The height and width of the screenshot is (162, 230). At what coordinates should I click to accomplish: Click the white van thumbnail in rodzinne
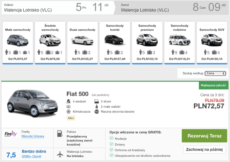[179, 40]
